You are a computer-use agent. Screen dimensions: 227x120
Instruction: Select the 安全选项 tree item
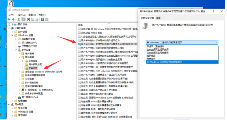[x=33, y=68]
